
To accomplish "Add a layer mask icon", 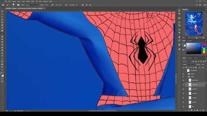I will [x=192, y=110].
